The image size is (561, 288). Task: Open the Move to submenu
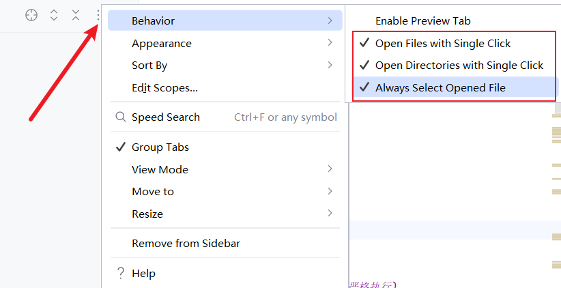330,192
